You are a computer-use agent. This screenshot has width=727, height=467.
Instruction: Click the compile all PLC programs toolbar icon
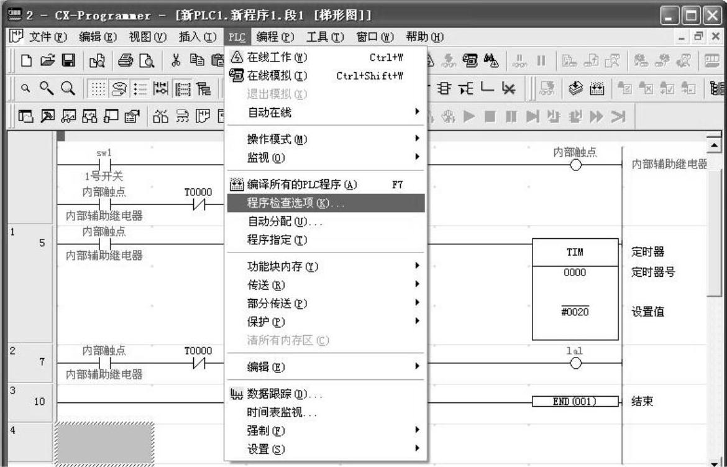[x=597, y=88]
